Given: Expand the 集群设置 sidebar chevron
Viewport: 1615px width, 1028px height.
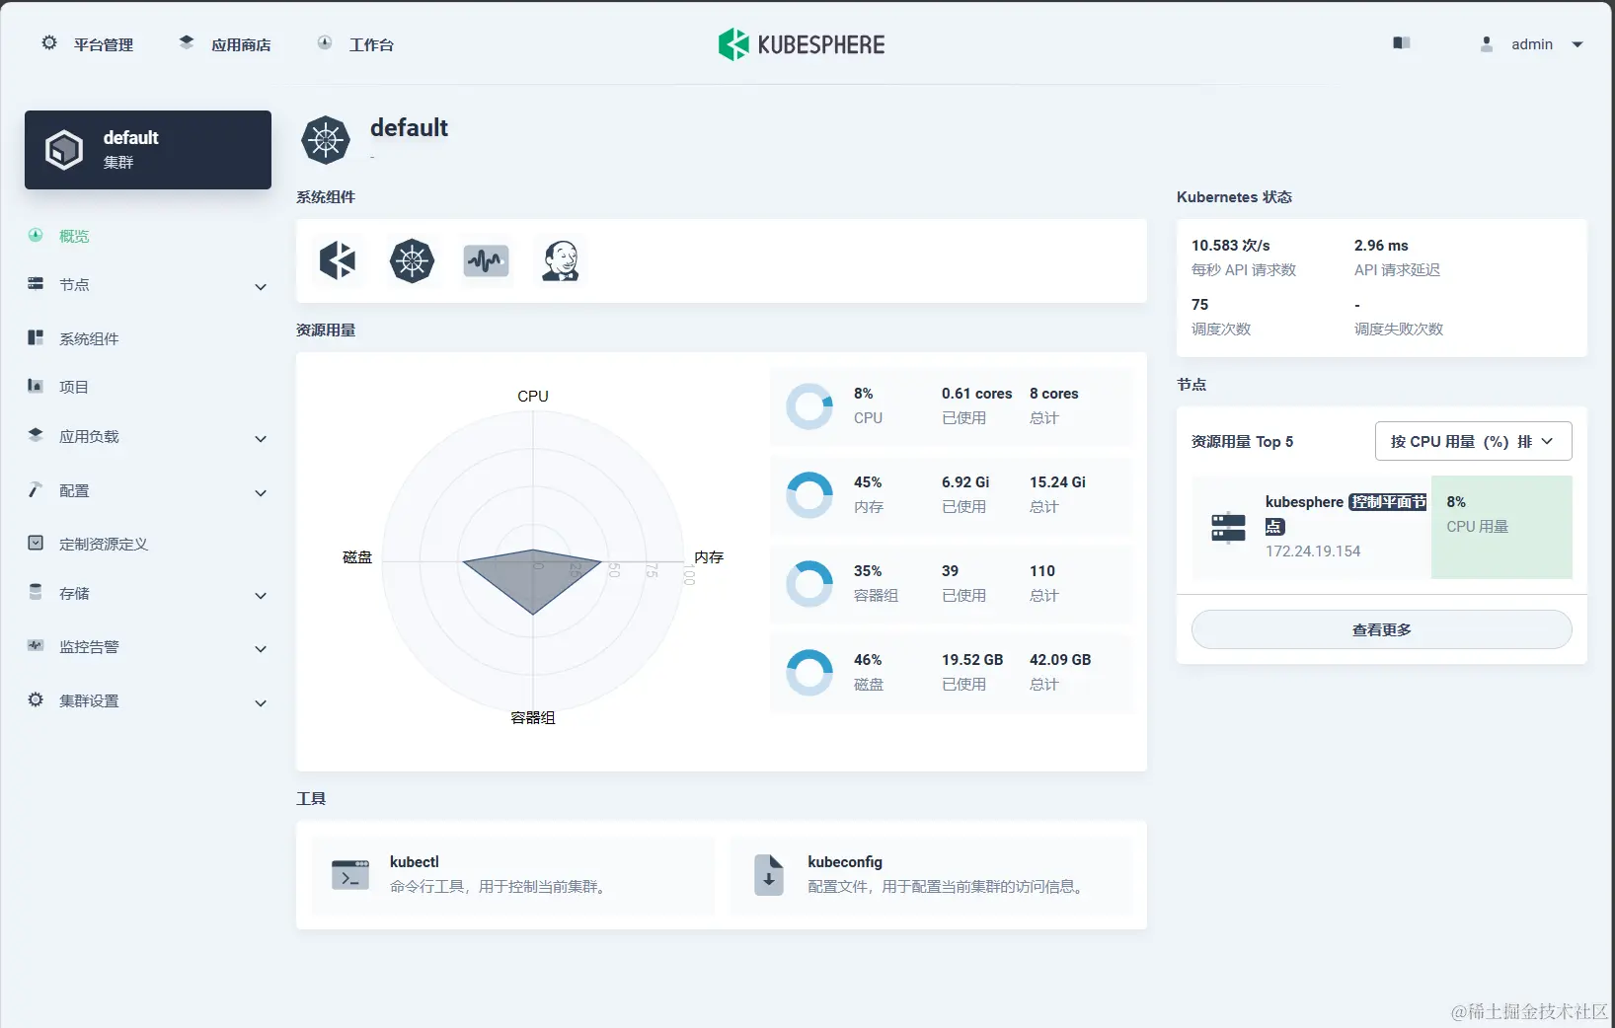Looking at the screenshot, I should tap(261, 703).
